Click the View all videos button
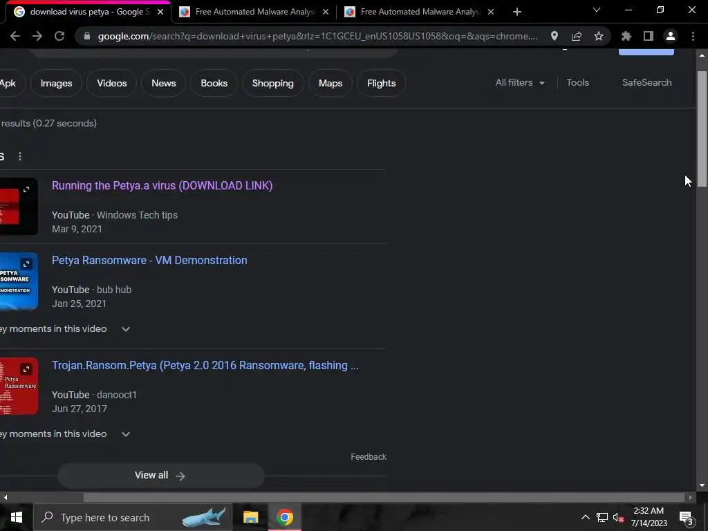Viewport: 708px width, 531px height. click(160, 476)
